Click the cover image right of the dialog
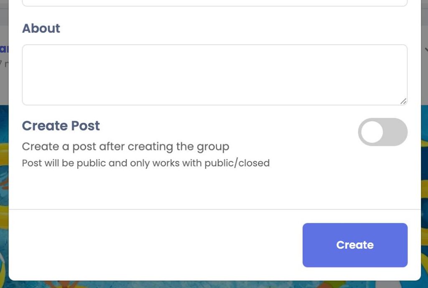This screenshot has height=288, width=428. point(425,191)
